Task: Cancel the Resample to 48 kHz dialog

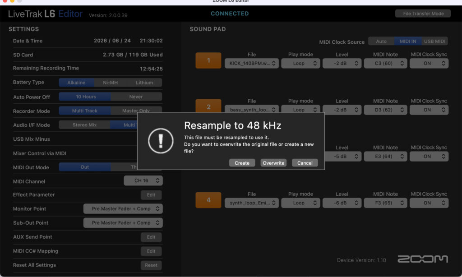Action: click(x=305, y=163)
